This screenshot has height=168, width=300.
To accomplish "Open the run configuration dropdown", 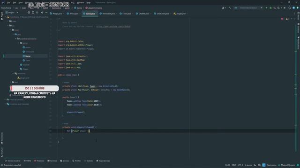I will pos(248,8).
